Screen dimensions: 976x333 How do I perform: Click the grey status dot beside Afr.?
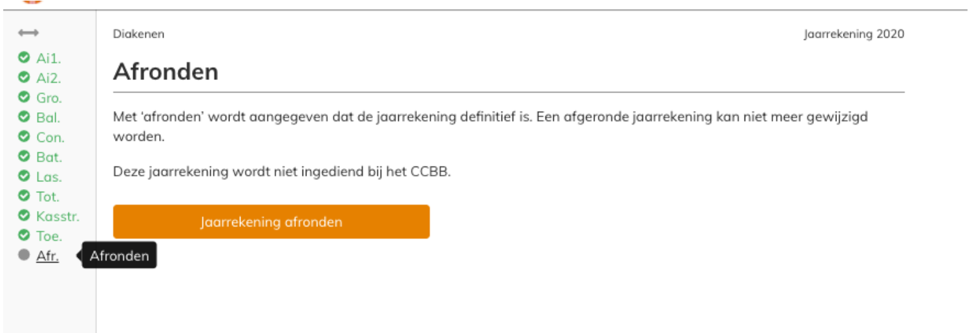coord(24,255)
